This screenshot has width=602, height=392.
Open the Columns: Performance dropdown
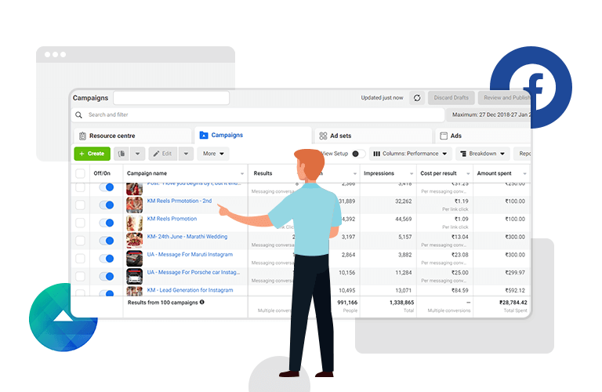pyautogui.click(x=410, y=154)
